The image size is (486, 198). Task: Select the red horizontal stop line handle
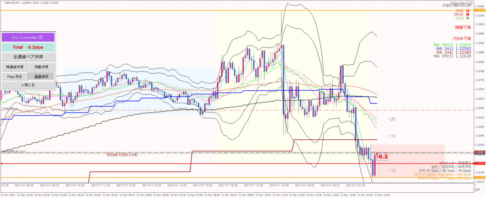click(x=1, y=163)
